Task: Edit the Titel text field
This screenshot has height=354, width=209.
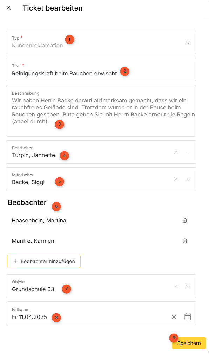Action: tap(101, 69)
